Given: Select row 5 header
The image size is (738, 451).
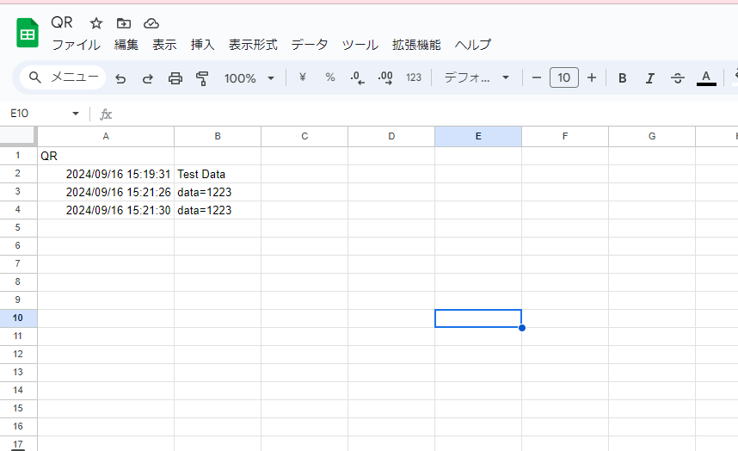Looking at the screenshot, I should [18, 228].
